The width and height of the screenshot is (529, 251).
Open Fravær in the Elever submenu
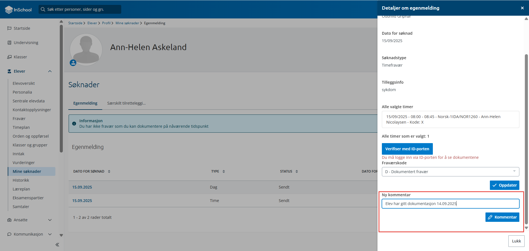[19, 119]
